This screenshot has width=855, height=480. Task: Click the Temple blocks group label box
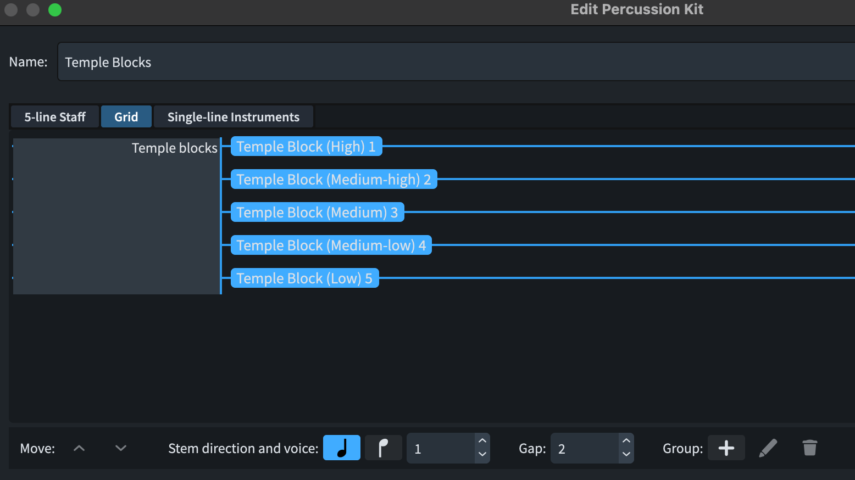tap(116, 216)
